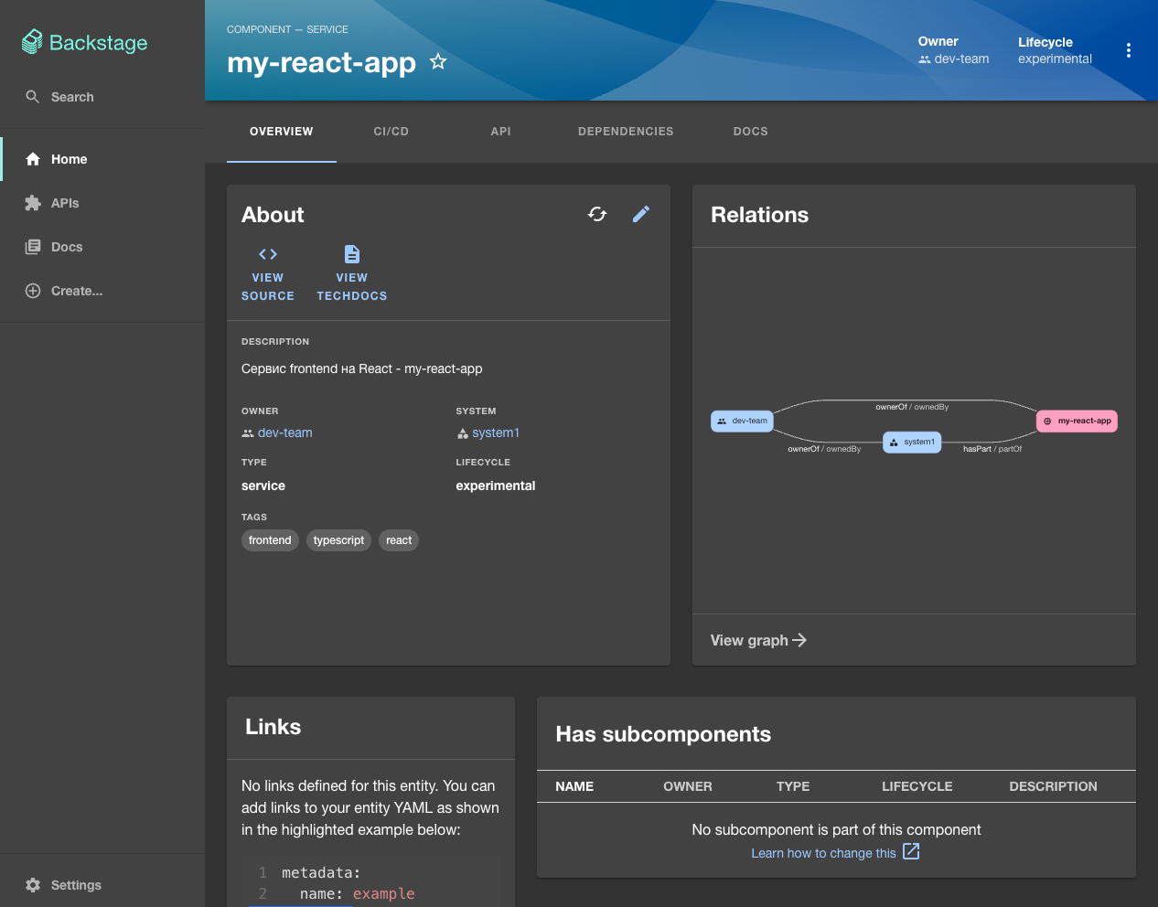Open Settings in the sidebar
The width and height of the screenshot is (1158, 907).
(x=102, y=885)
